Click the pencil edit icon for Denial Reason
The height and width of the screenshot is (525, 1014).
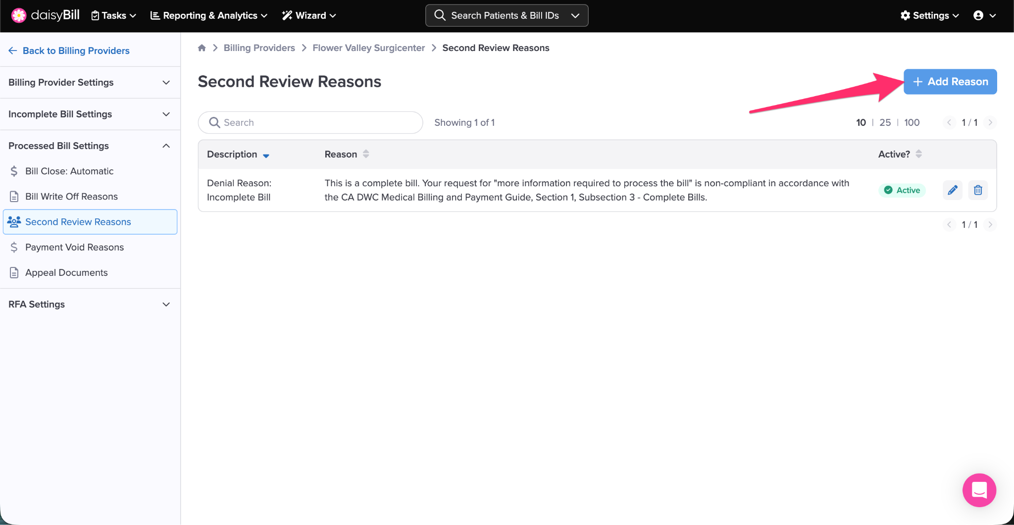coord(953,190)
